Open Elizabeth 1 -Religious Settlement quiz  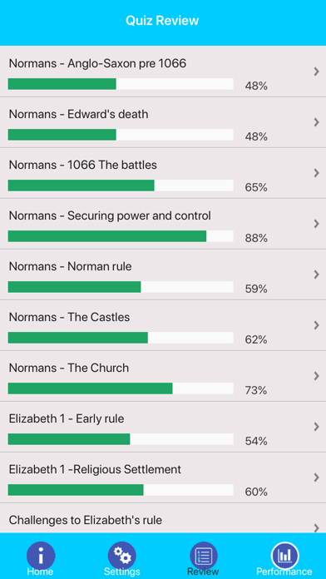[x=163, y=478]
